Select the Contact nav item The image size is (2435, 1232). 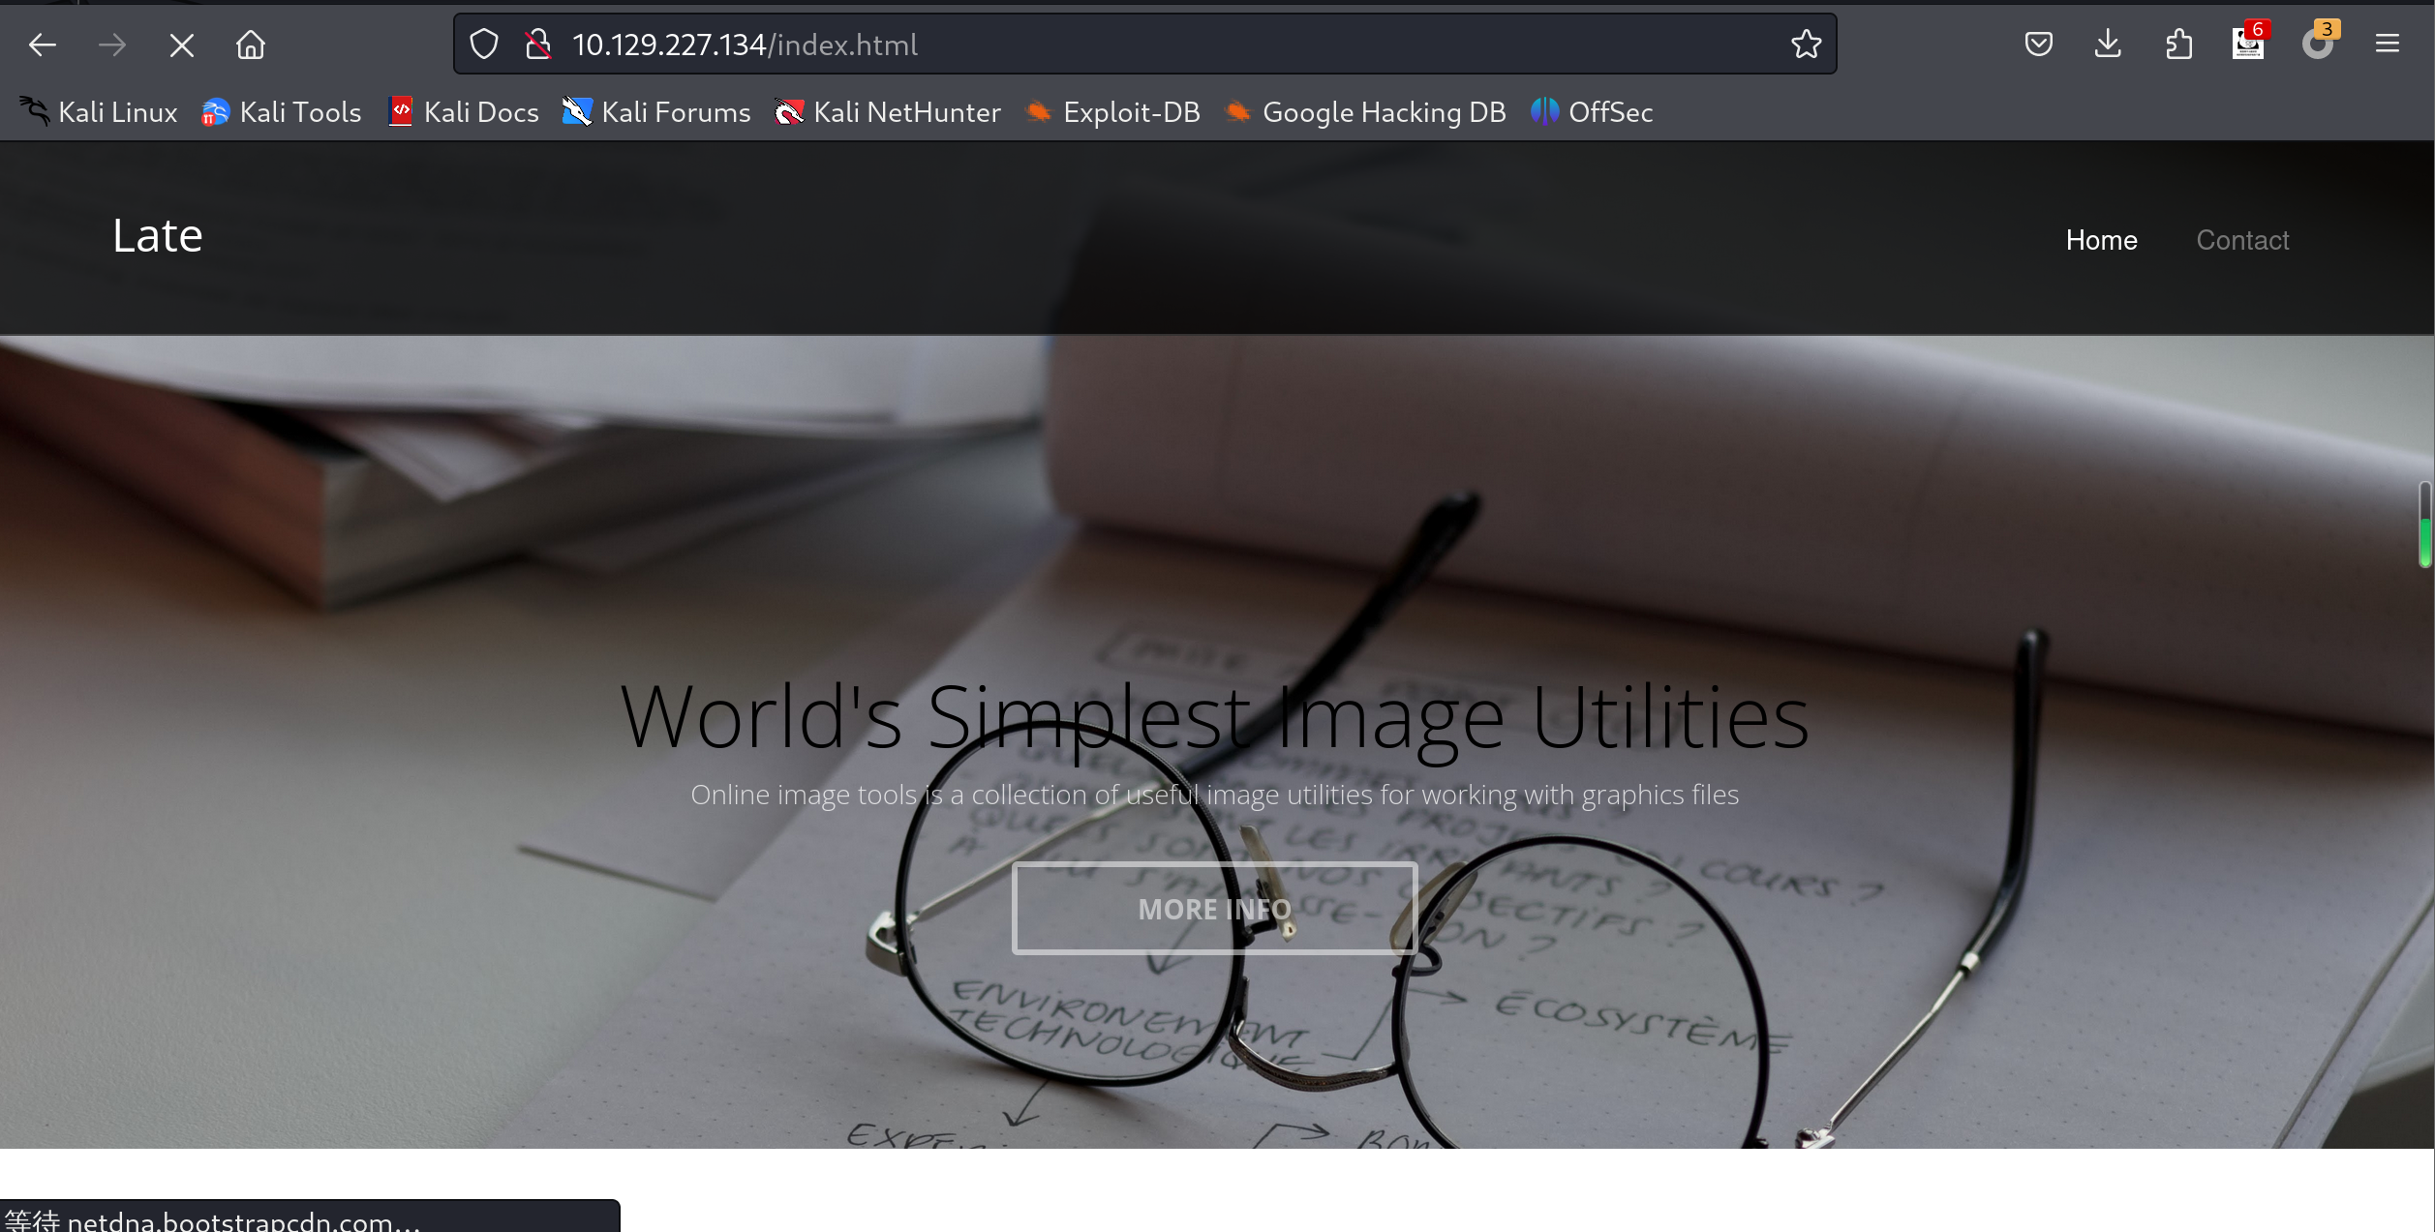(x=2242, y=240)
